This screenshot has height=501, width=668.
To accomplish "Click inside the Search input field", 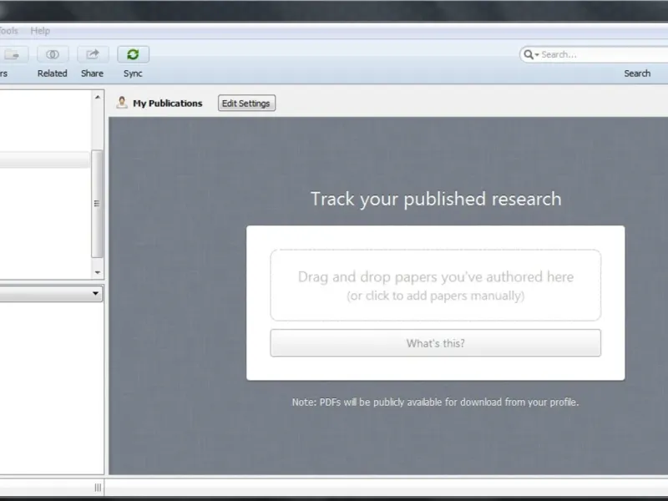I will pyautogui.click(x=603, y=54).
